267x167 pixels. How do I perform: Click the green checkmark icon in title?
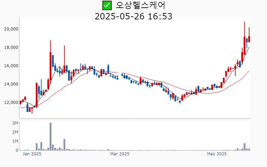(x=107, y=5)
